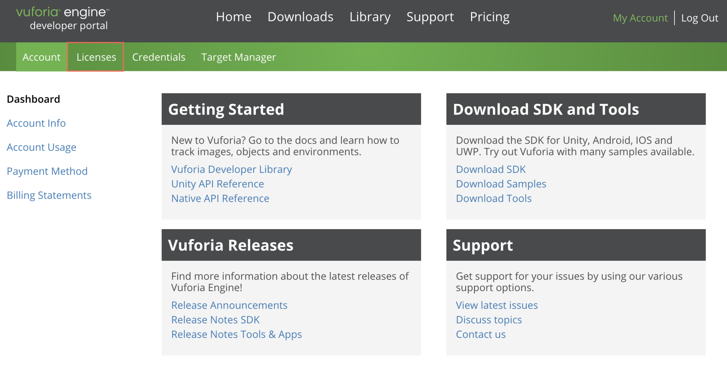View Billing Statements

pyautogui.click(x=49, y=195)
